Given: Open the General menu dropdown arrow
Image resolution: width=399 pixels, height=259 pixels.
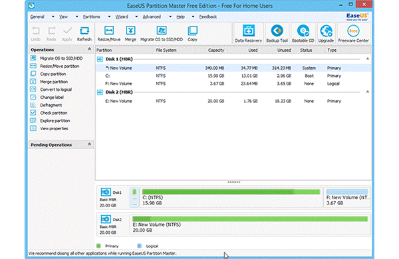Looking at the screenshot, I should point(53,17).
